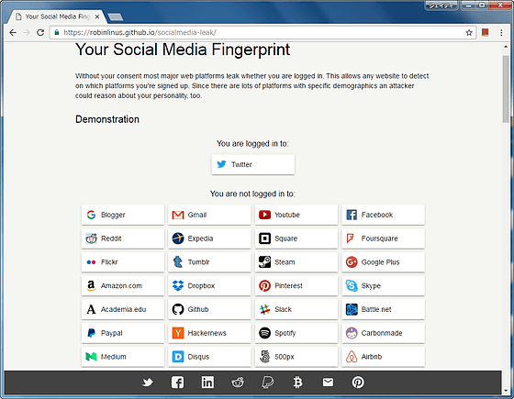This screenshot has height=399, width=514.
Task: Open the Blogger platform card
Action: pyautogui.click(x=123, y=215)
